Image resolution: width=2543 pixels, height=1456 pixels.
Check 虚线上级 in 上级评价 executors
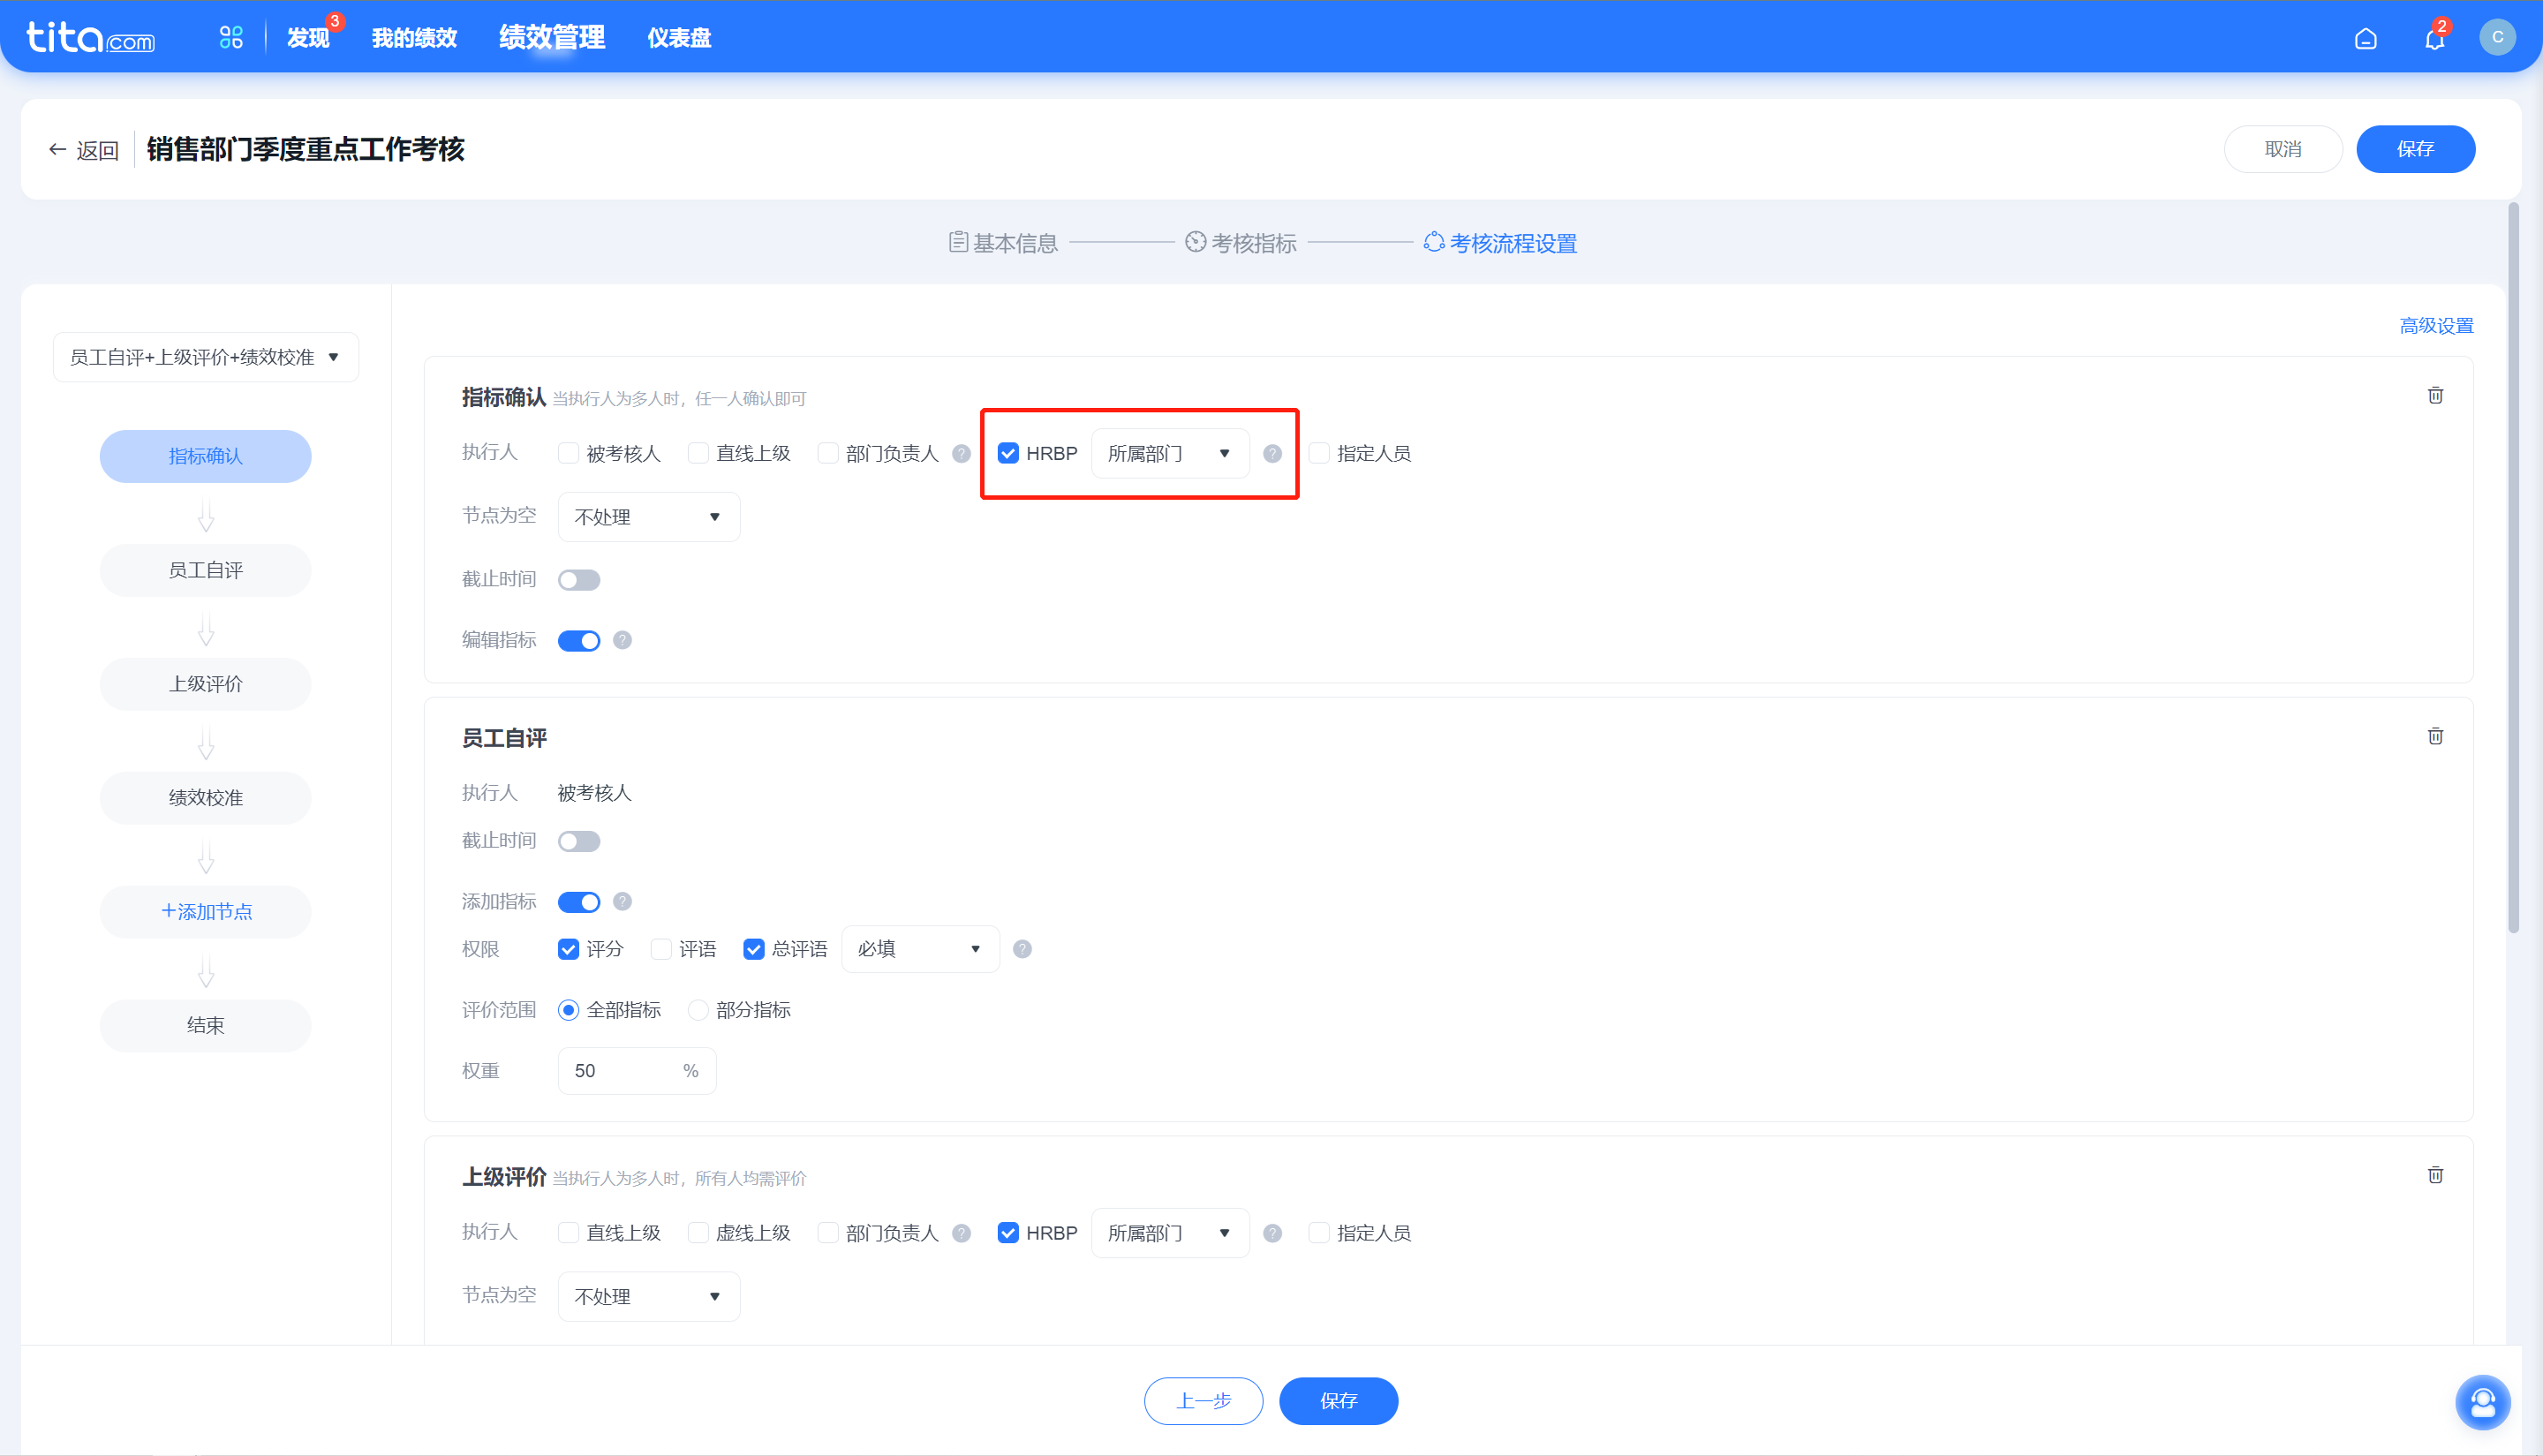pos(698,1233)
